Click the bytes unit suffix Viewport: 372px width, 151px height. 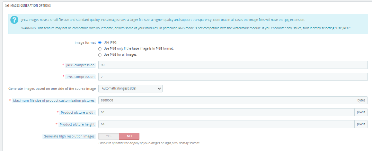361,100
